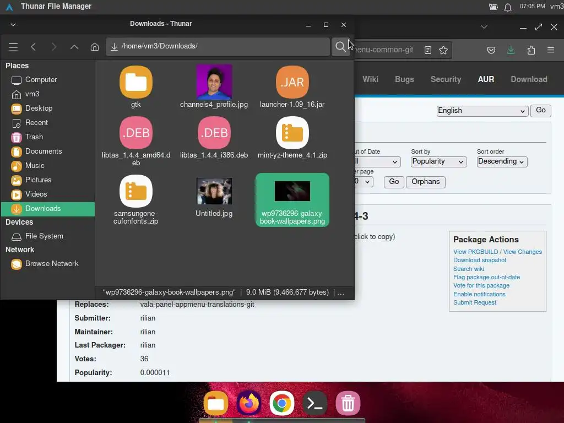Click Vote for this package link
564x423 pixels.
(x=481, y=286)
